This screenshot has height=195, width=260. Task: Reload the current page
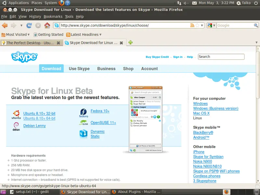(x=29, y=25)
